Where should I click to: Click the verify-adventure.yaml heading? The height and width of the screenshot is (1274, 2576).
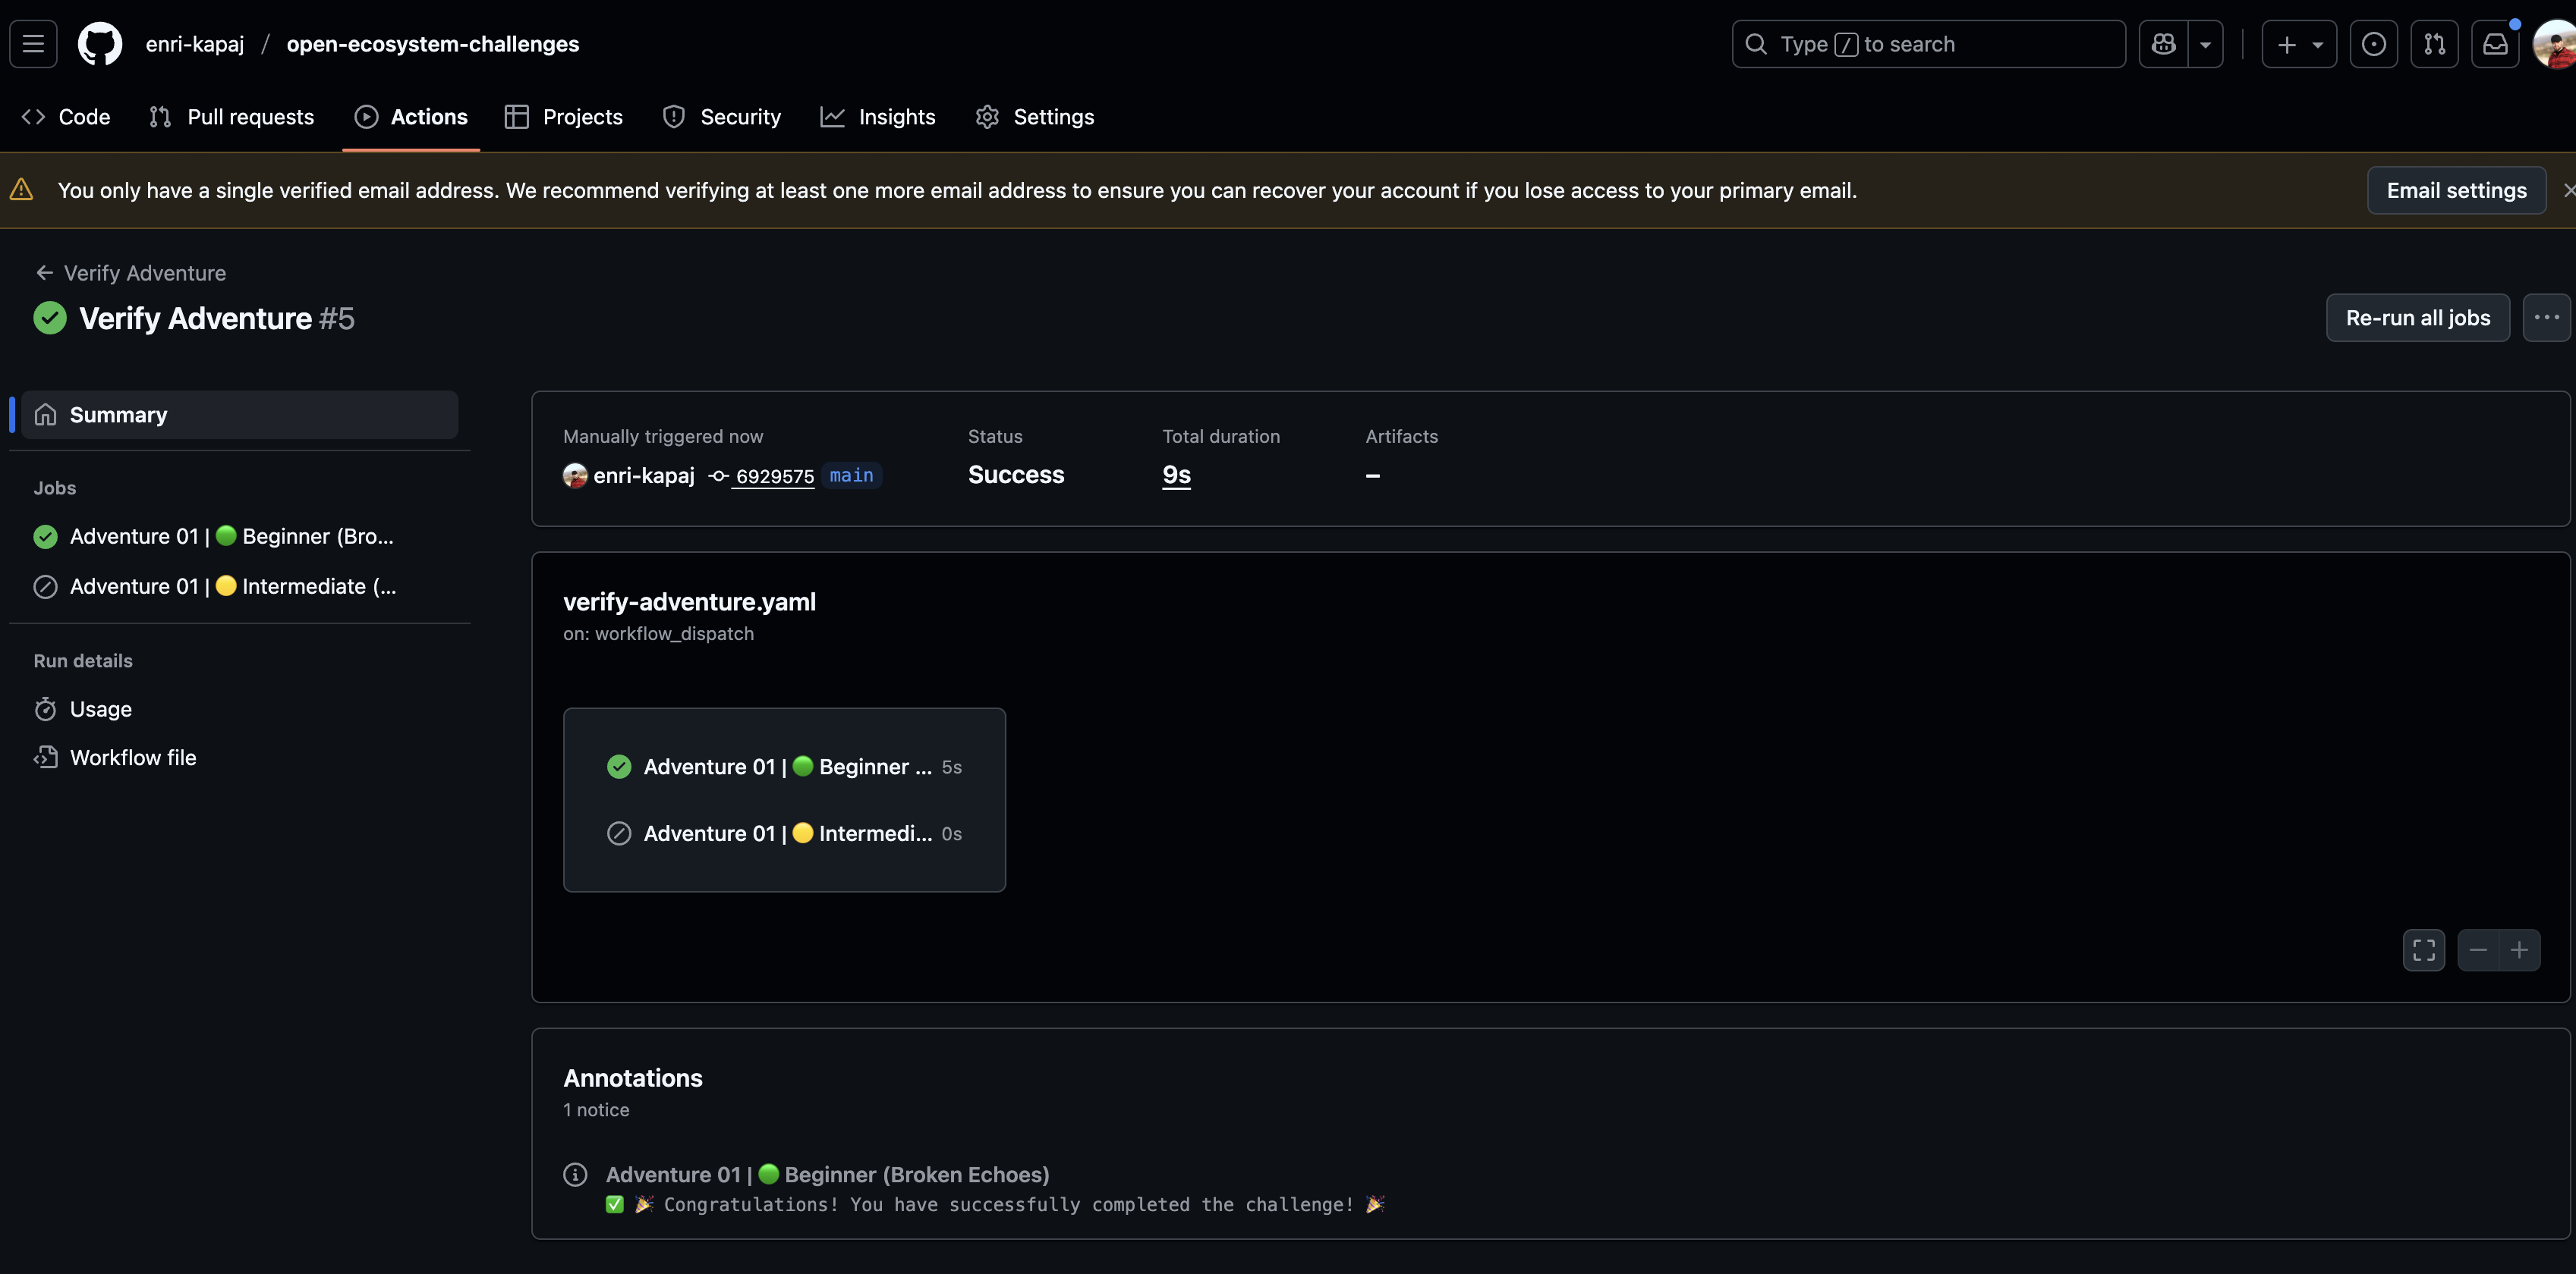pos(689,601)
